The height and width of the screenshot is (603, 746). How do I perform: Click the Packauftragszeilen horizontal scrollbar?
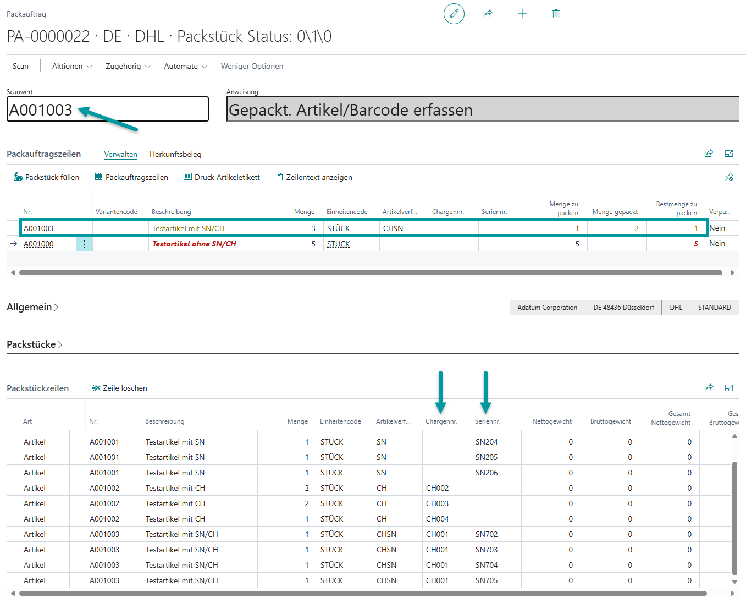pyautogui.click(x=370, y=272)
